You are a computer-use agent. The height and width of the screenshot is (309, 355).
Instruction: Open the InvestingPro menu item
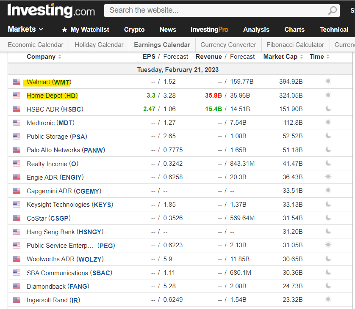(209, 30)
